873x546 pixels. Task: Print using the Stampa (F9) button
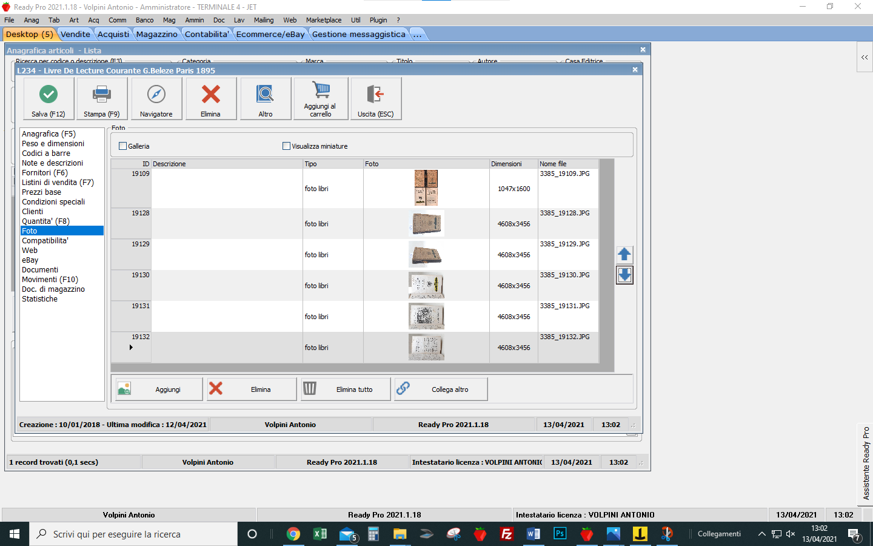pyautogui.click(x=101, y=98)
